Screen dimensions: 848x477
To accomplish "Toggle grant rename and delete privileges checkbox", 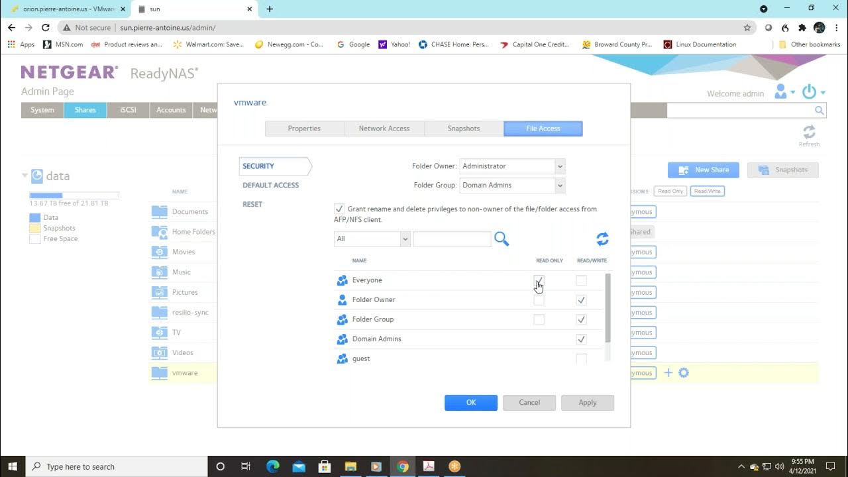I will [x=339, y=209].
